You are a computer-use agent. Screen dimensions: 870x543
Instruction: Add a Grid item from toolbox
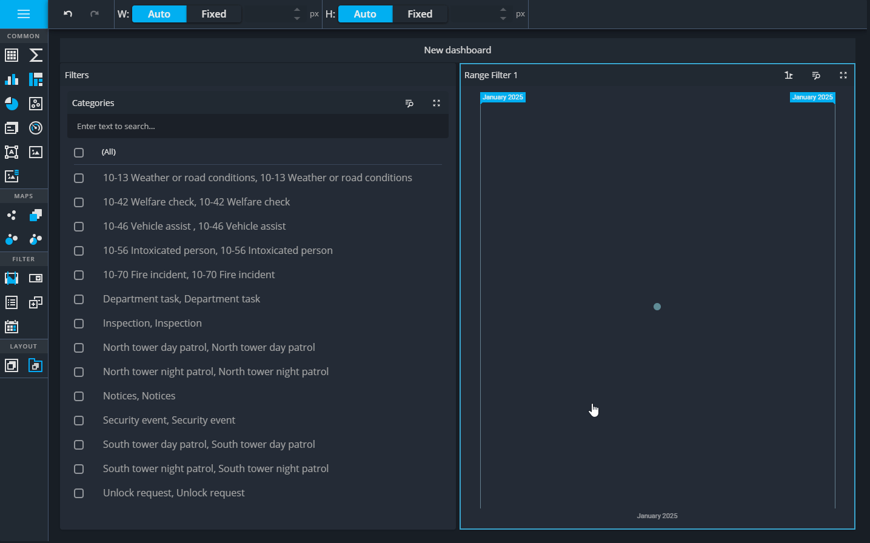pos(12,55)
